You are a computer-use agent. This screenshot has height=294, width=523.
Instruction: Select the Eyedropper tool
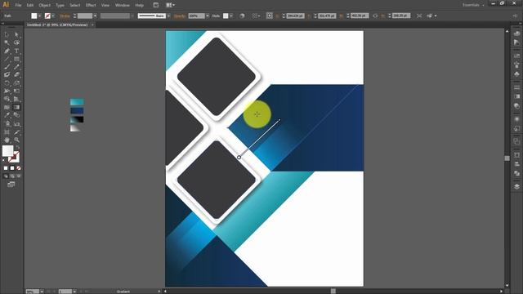(x=7, y=115)
